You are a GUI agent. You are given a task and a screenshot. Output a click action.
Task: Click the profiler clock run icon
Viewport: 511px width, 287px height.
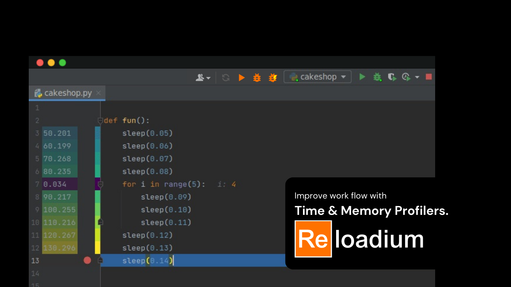coord(406,77)
